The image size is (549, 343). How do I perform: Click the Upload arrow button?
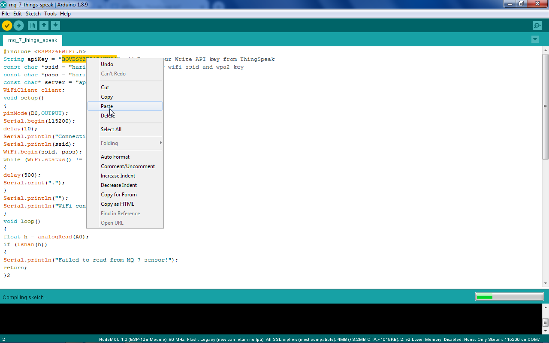pos(18,25)
